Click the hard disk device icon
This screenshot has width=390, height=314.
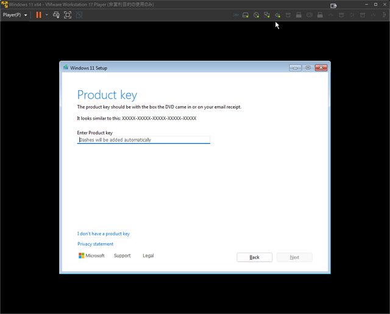(x=246, y=15)
